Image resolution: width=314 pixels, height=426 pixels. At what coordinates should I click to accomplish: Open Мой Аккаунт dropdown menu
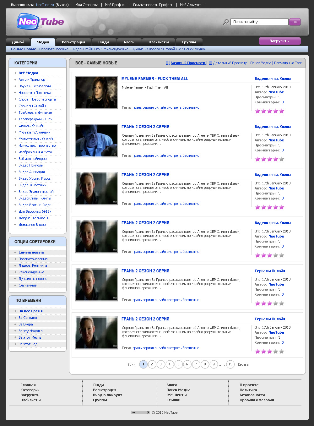click(x=192, y=5)
